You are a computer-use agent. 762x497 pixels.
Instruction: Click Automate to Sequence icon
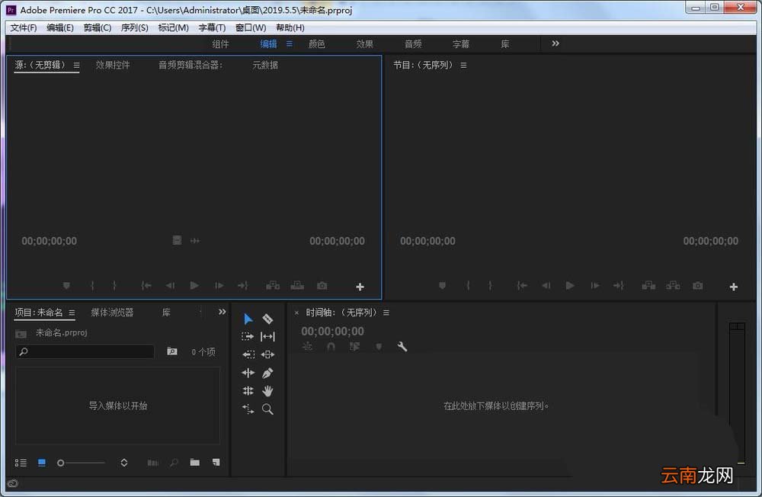[152, 463]
